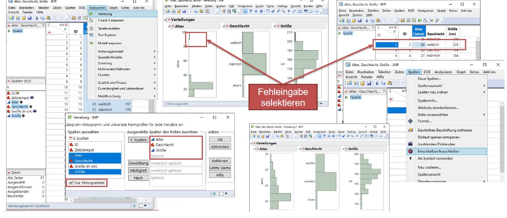Open the red triangle menu of the Zeilen panel
This screenshot has height=218, width=507.
(9, 173)
